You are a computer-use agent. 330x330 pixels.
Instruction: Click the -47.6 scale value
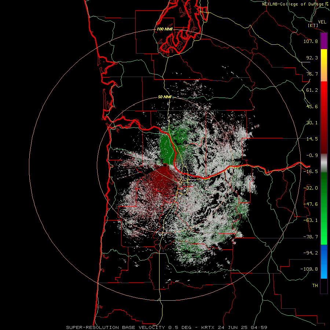click(x=311, y=204)
